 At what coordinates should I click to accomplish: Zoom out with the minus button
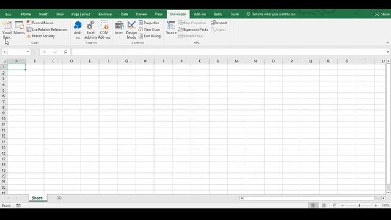point(343,205)
